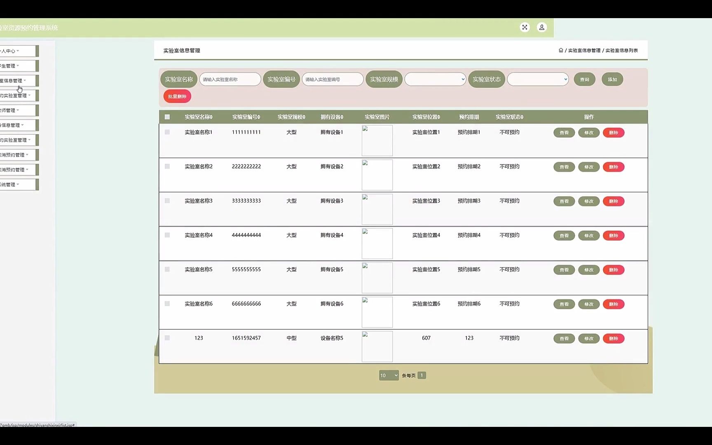
Task: Toggle fullscreen with the expand arrows icon
Action: tap(525, 27)
